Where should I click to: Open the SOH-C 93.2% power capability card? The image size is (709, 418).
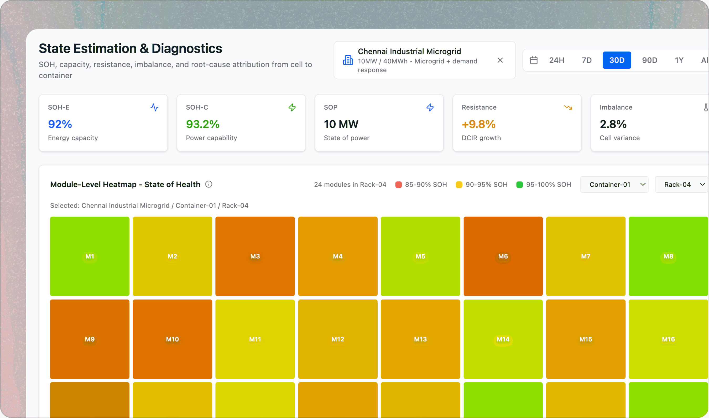[241, 123]
